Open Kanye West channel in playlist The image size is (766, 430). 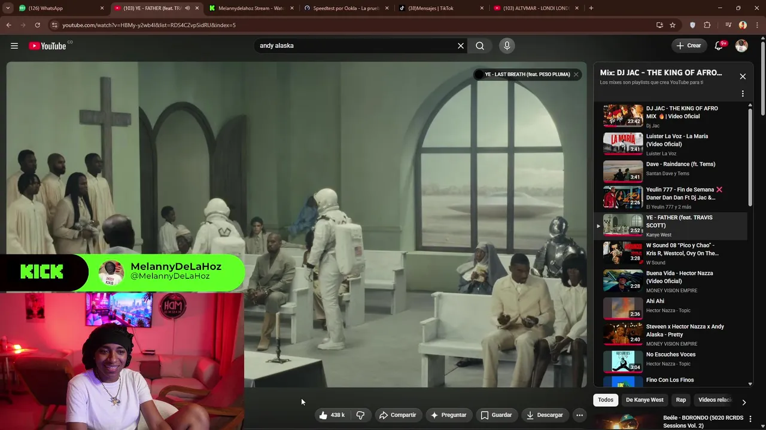coord(658,235)
